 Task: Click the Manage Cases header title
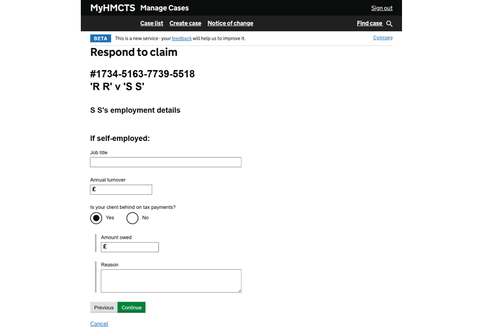pyautogui.click(x=164, y=8)
